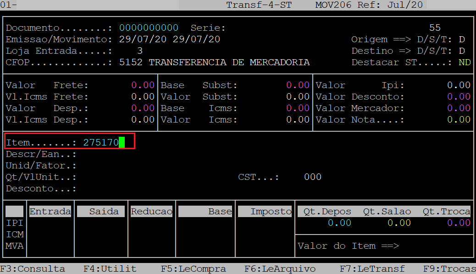The height and width of the screenshot is (274, 476).
Task: Click the Destino D/S/T value
Action: (462, 51)
